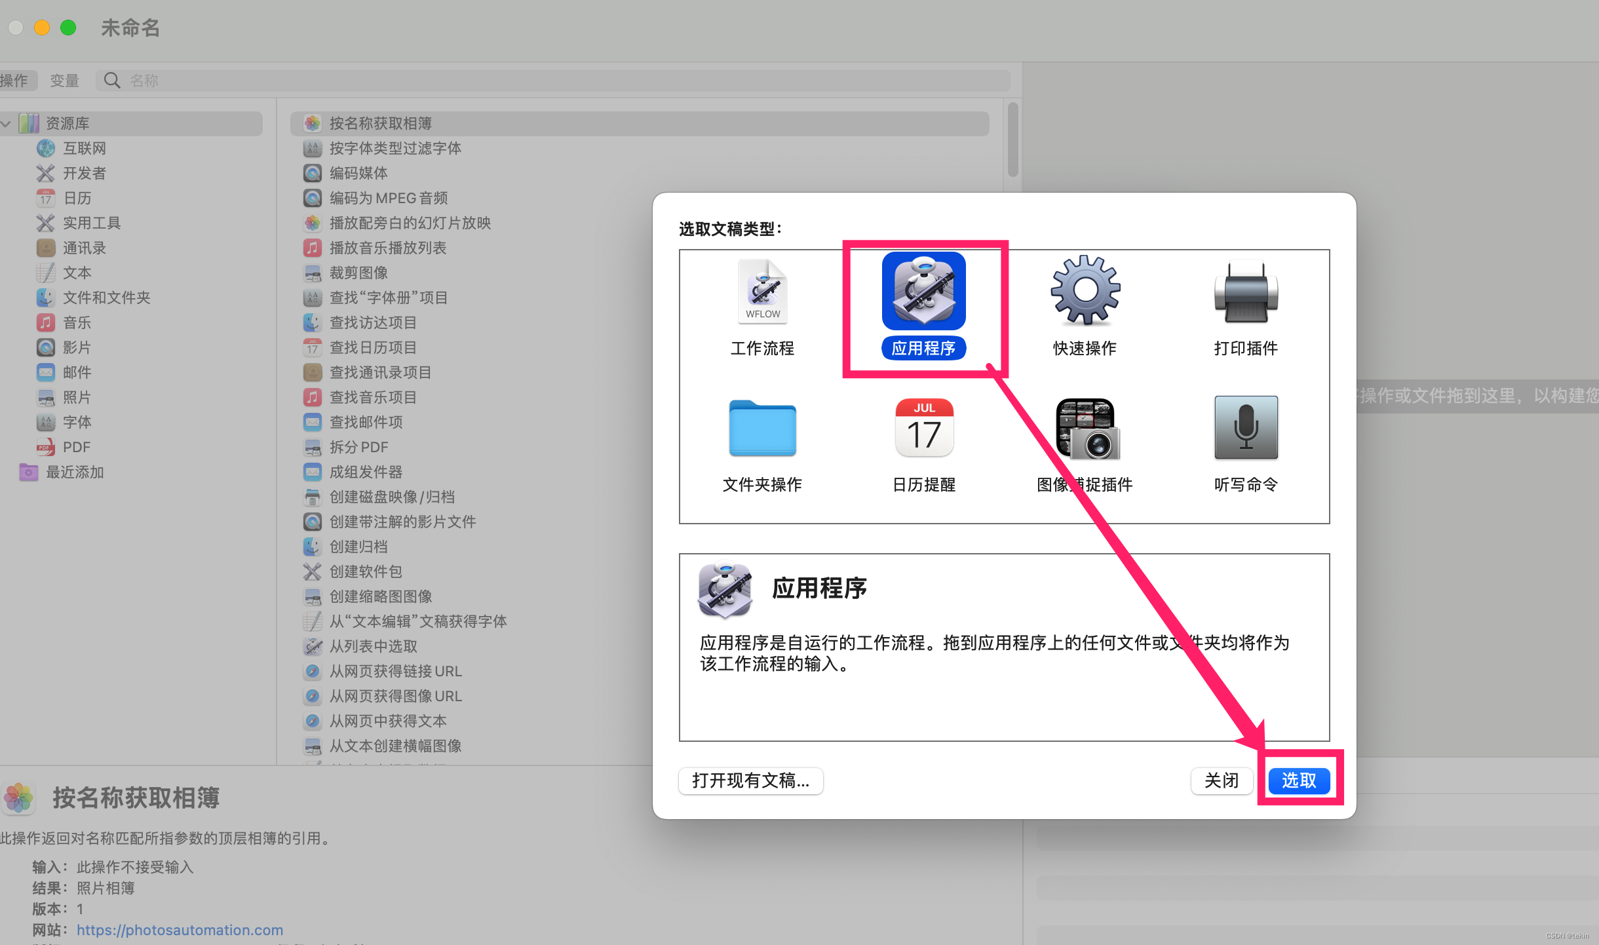Screen dimensions: 1599x945
Task: Select 文件和文件夹 in library sidebar
Action: pyautogui.click(x=106, y=298)
